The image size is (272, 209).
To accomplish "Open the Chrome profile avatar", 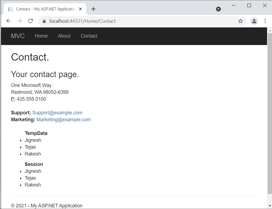I will (254, 21).
